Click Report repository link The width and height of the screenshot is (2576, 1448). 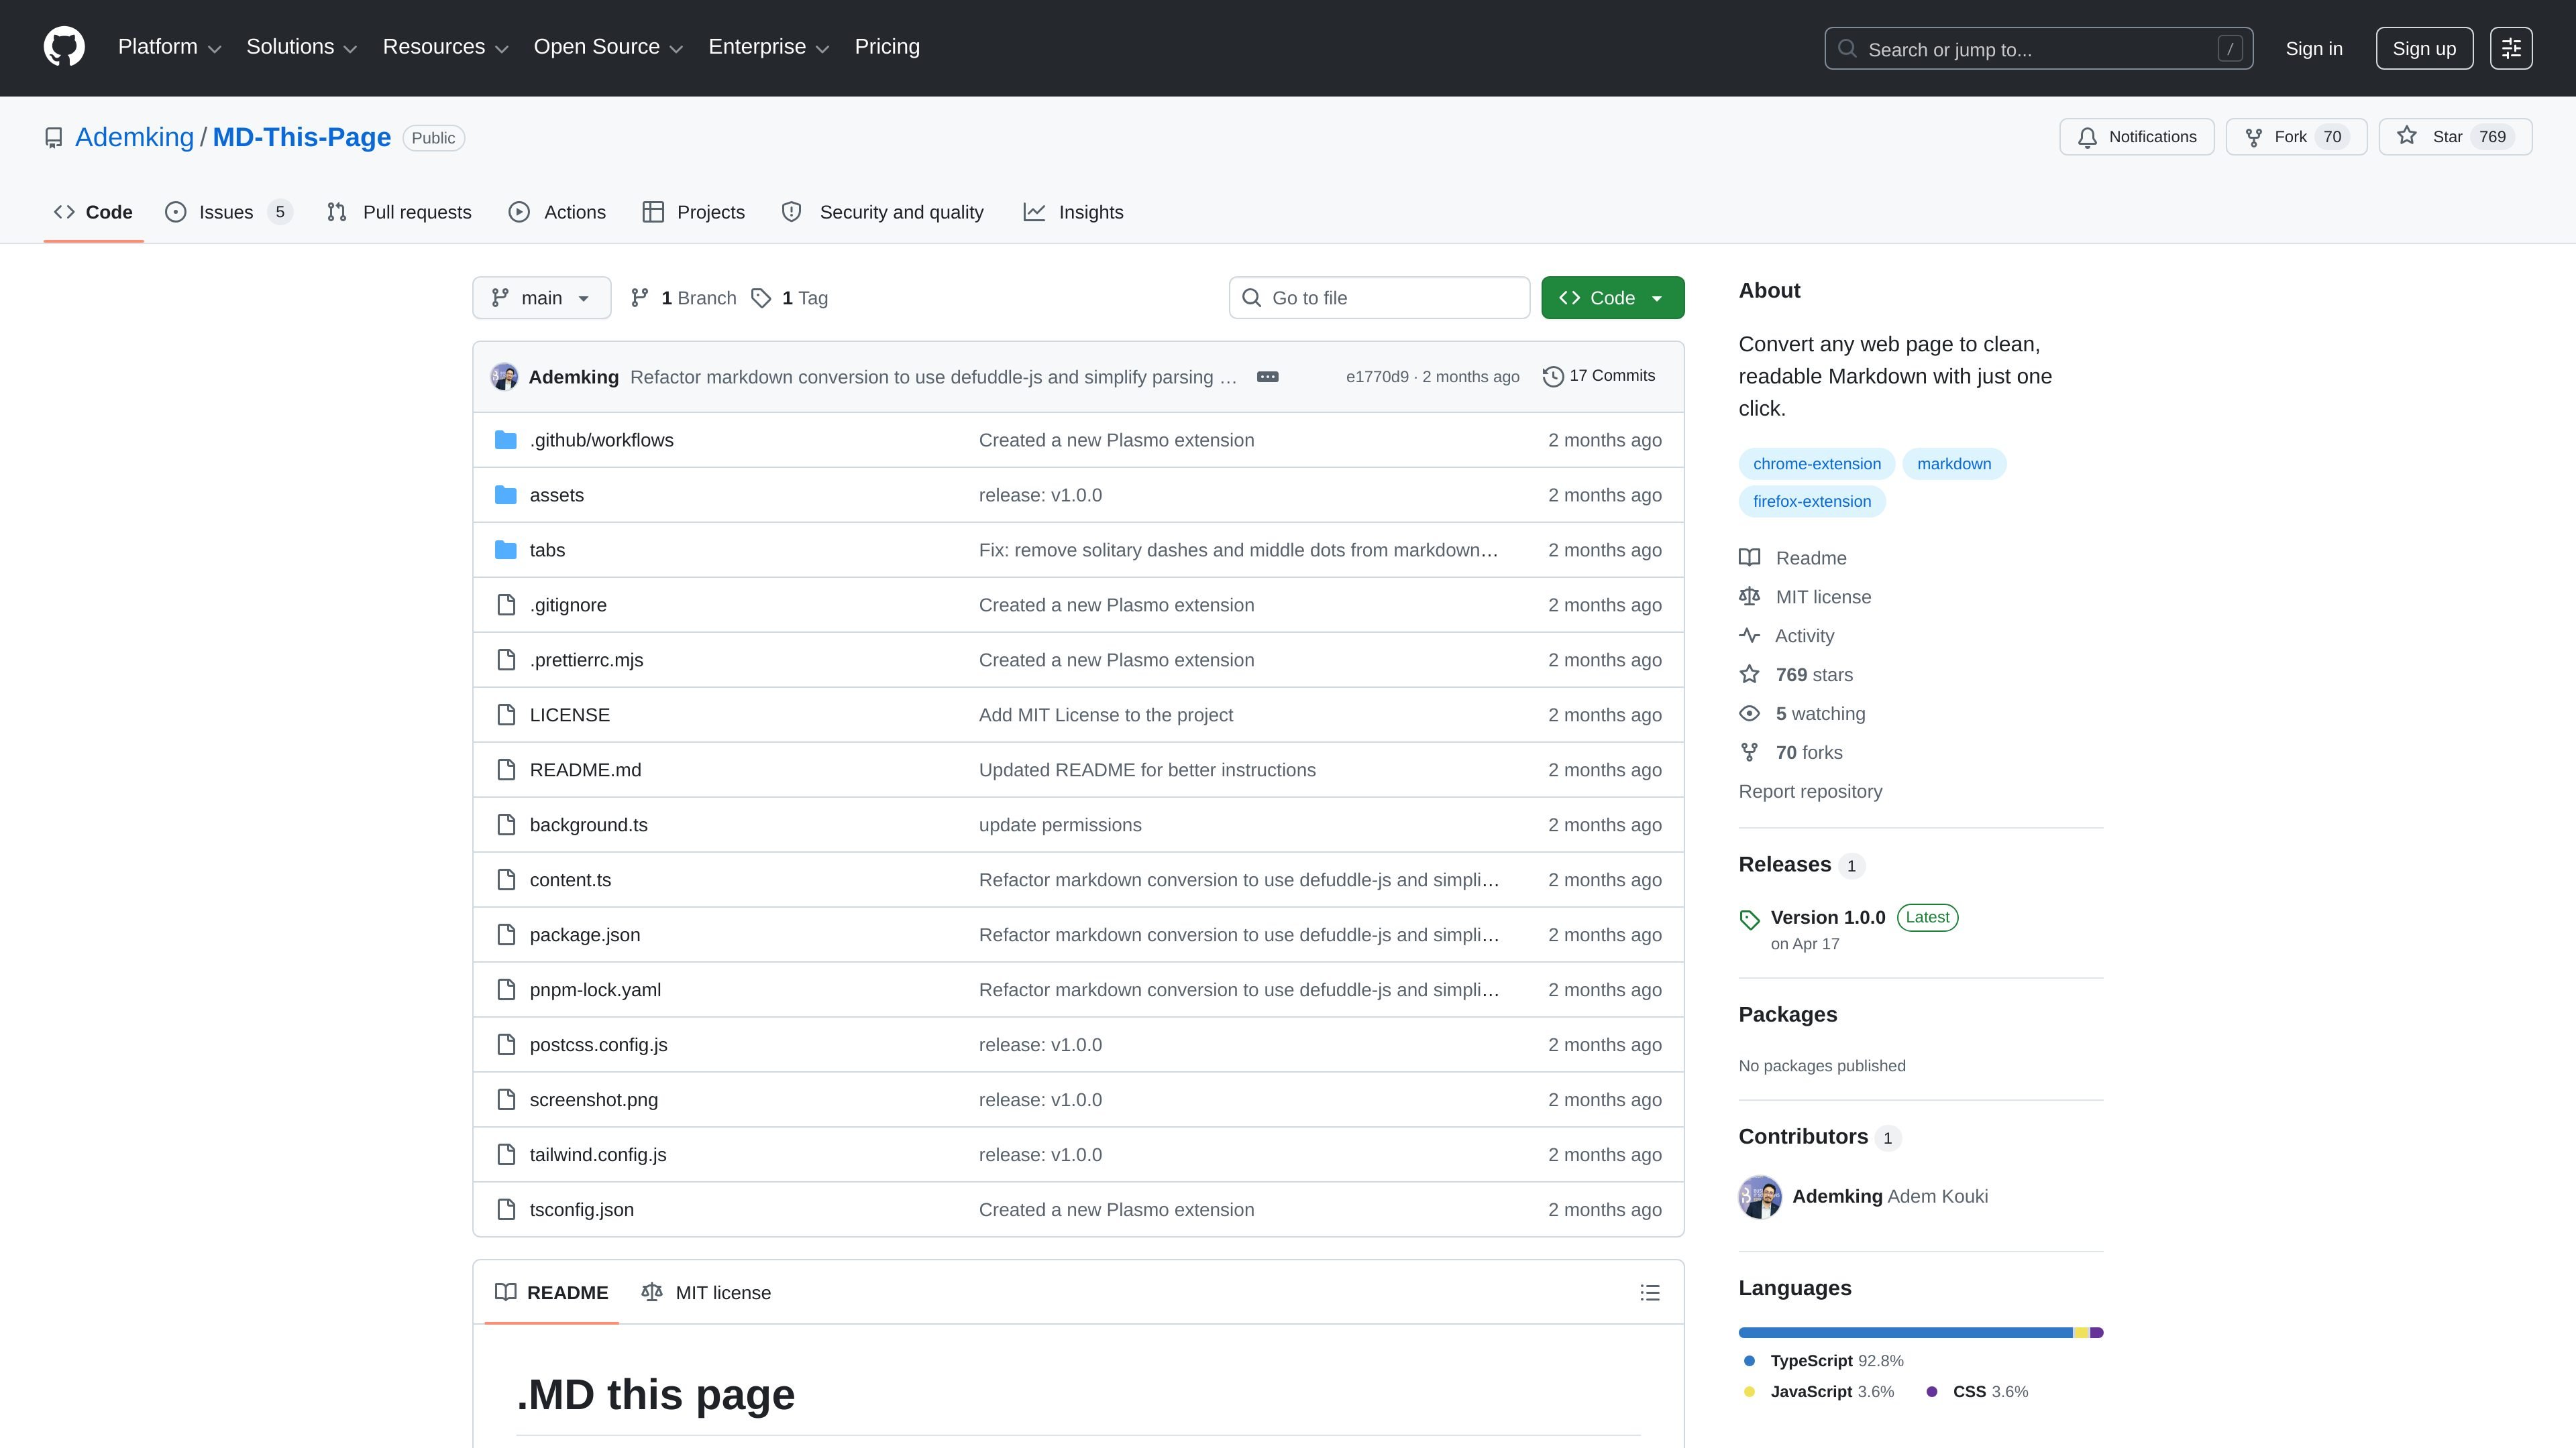1810,792
